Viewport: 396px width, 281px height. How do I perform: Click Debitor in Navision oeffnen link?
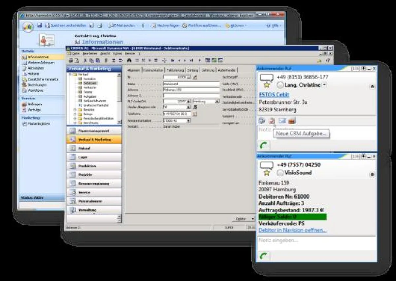click(292, 230)
